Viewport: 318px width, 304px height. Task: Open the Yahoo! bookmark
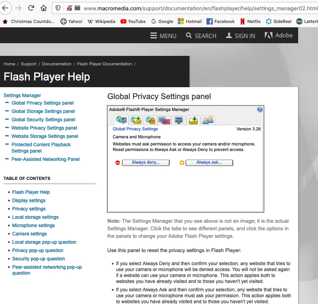click(71, 21)
